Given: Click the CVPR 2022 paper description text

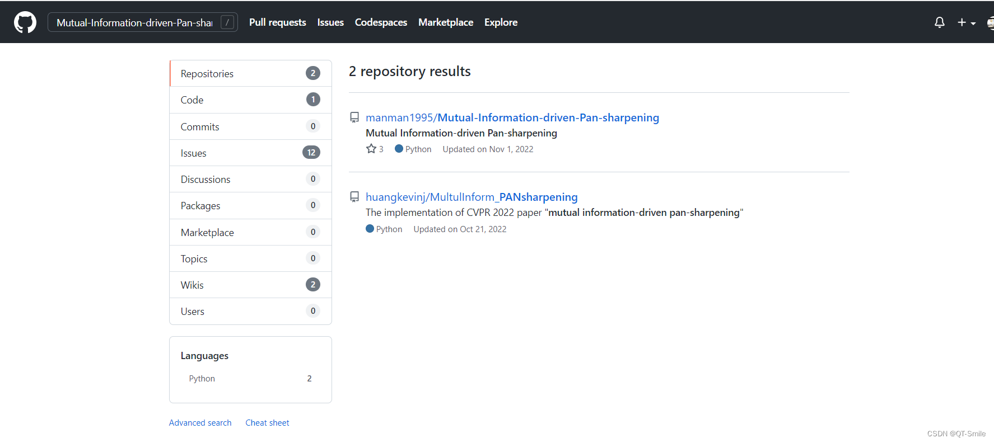Looking at the screenshot, I should click(x=554, y=213).
